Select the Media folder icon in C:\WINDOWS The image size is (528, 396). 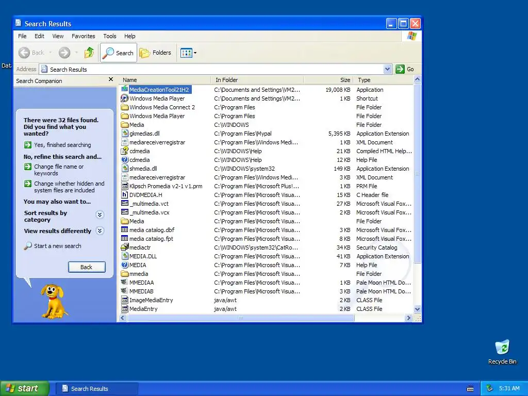[x=125, y=125]
